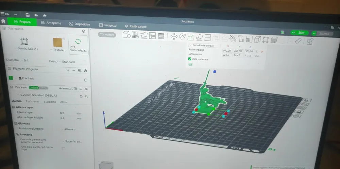The width and height of the screenshot is (340, 169).
Task: Click the Add plate grid icon
Action: click(x=135, y=35)
